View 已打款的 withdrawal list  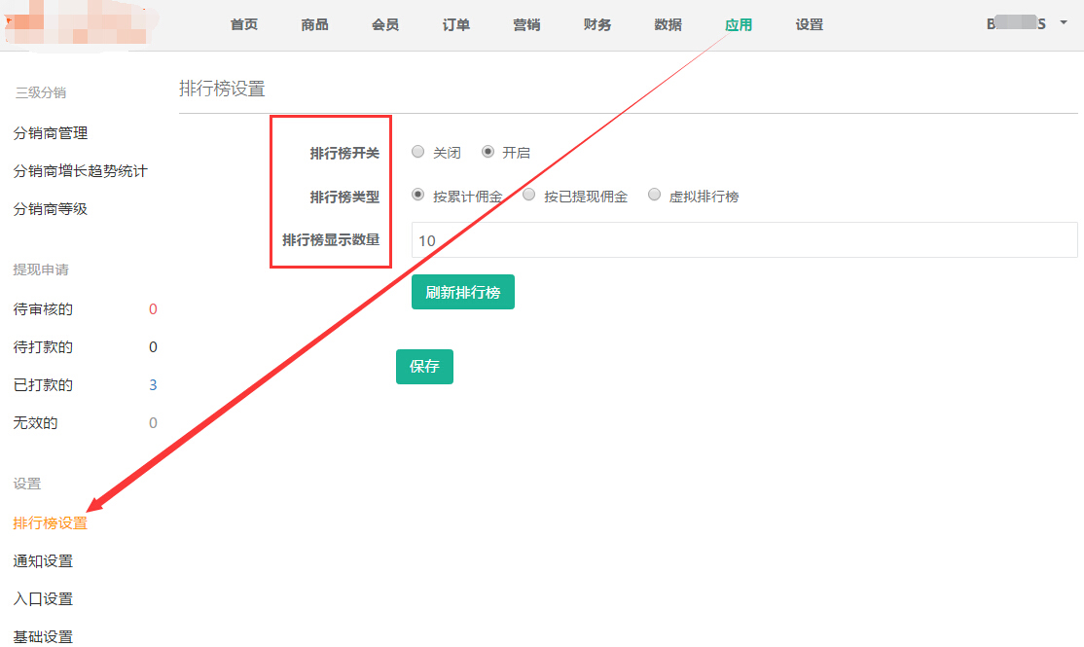(43, 385)
